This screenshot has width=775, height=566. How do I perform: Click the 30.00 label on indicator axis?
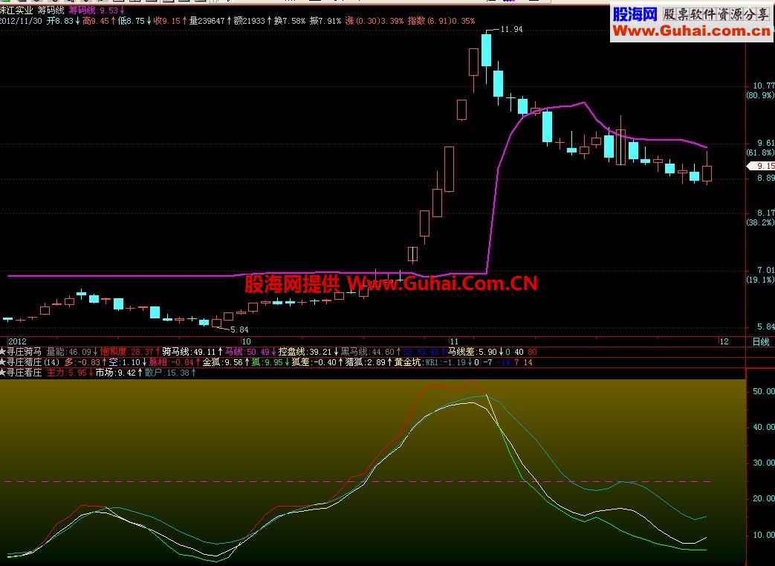click(x=763, y=463)
